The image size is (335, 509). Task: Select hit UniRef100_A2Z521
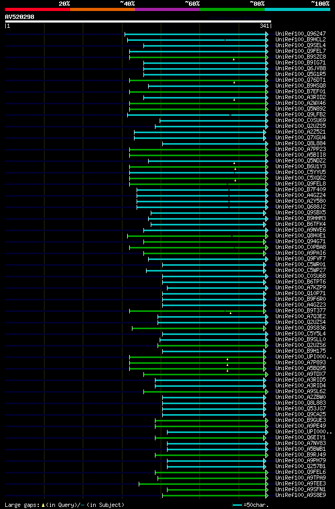(x=300, y=132)
